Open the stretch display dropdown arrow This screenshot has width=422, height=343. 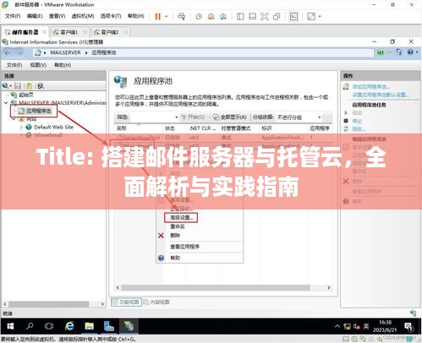[320, 17]
